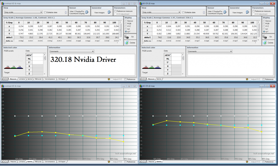Click the generator View images icon in the upper-right window
This screenshot has height=166, width=278.
pyautogui.click(x=248, y=12)
